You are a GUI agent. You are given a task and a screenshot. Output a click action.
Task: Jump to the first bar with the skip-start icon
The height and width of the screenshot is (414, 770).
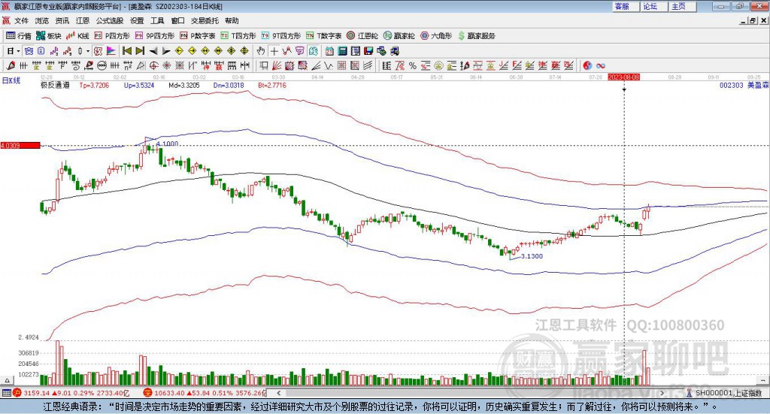(126, 51)
